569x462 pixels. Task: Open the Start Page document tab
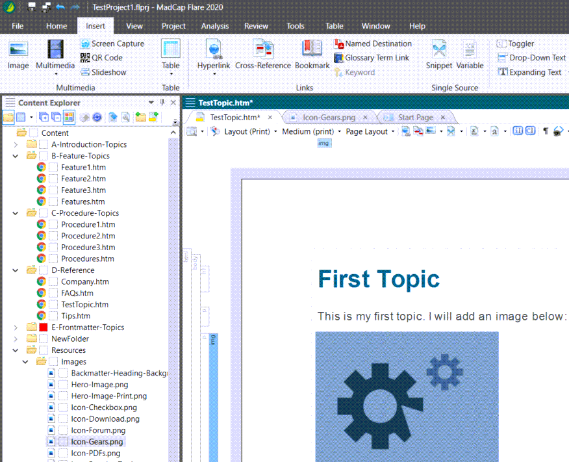click(x=415, y=117)
